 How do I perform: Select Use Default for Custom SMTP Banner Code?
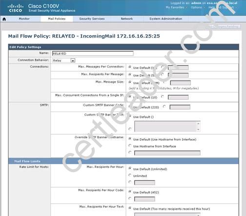[x=130, y=106]
